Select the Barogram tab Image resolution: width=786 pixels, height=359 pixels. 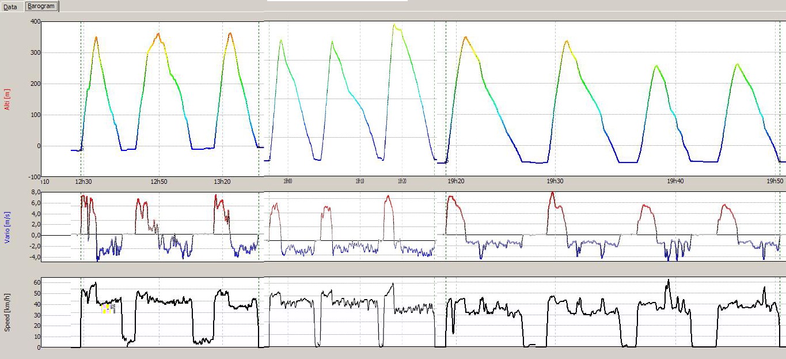coord(41,7)
